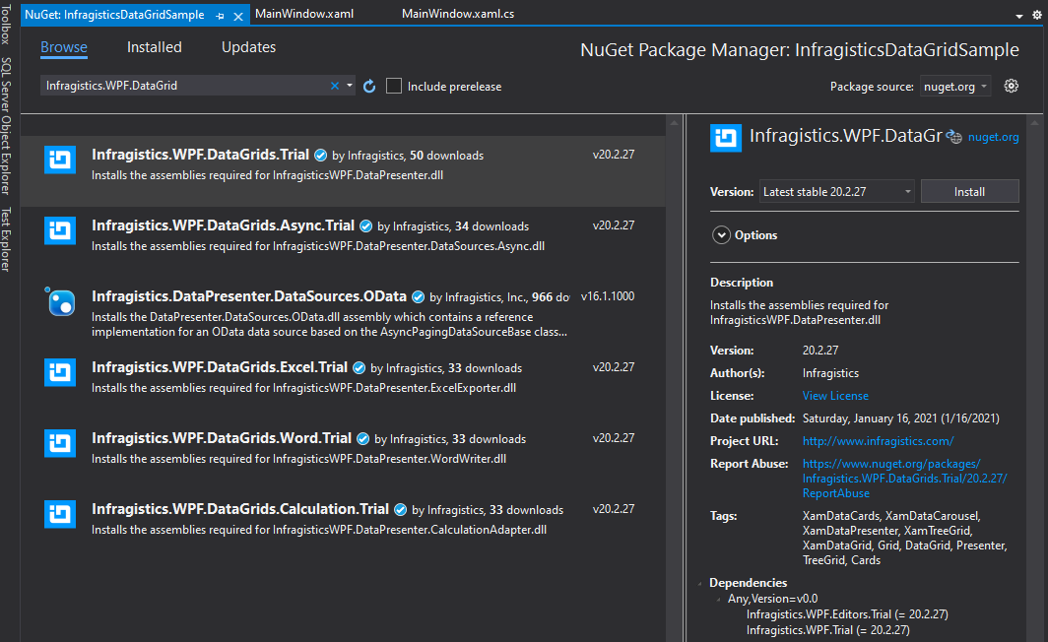
Task: Click the DataGrids.Calculation.Trial package icon
Action: (60, 514)
